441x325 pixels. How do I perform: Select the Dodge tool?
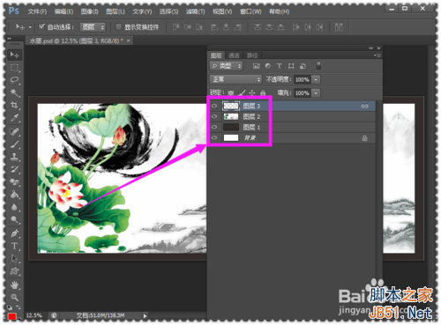point(14,220)
